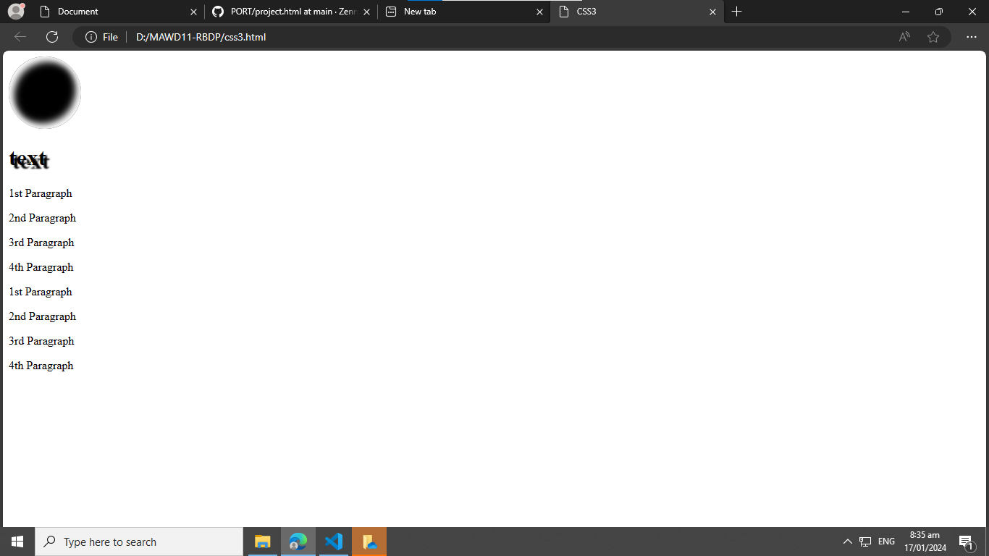The image size is (989, 556).
Task: Add this page to favorites
Action: [933, 37]
